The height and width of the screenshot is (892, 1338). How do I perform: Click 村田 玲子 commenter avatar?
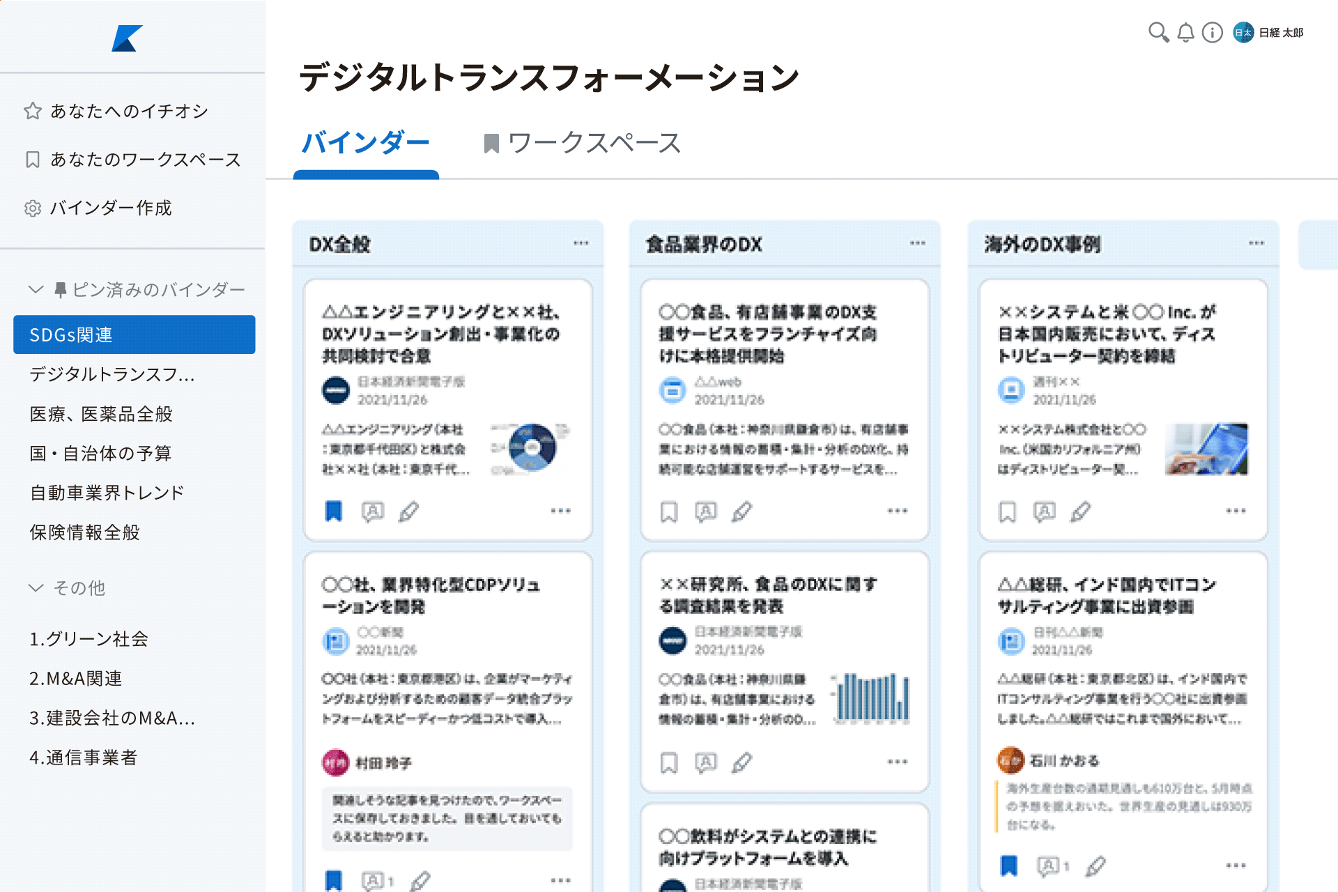335,762
